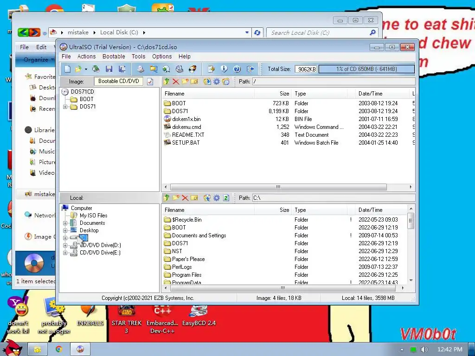This screenshot has height=356, width=475.
Task: Click the Save floppy disk icon
Action: 109,70
